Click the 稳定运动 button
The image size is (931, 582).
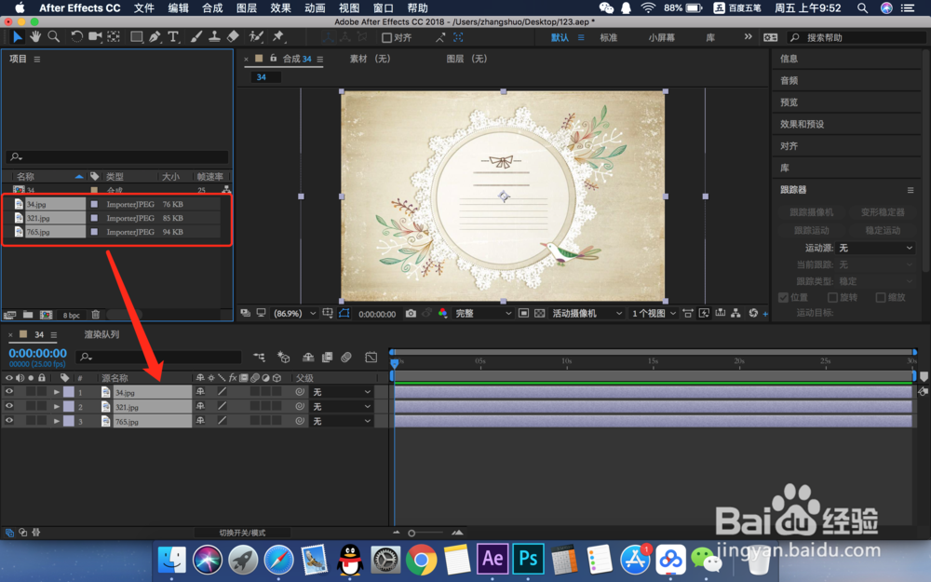tap(883, 230)
